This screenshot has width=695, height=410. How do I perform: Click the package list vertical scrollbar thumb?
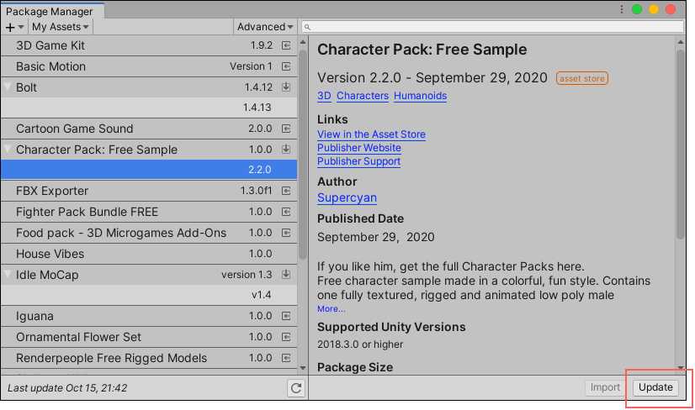click(x=303, y=155)
